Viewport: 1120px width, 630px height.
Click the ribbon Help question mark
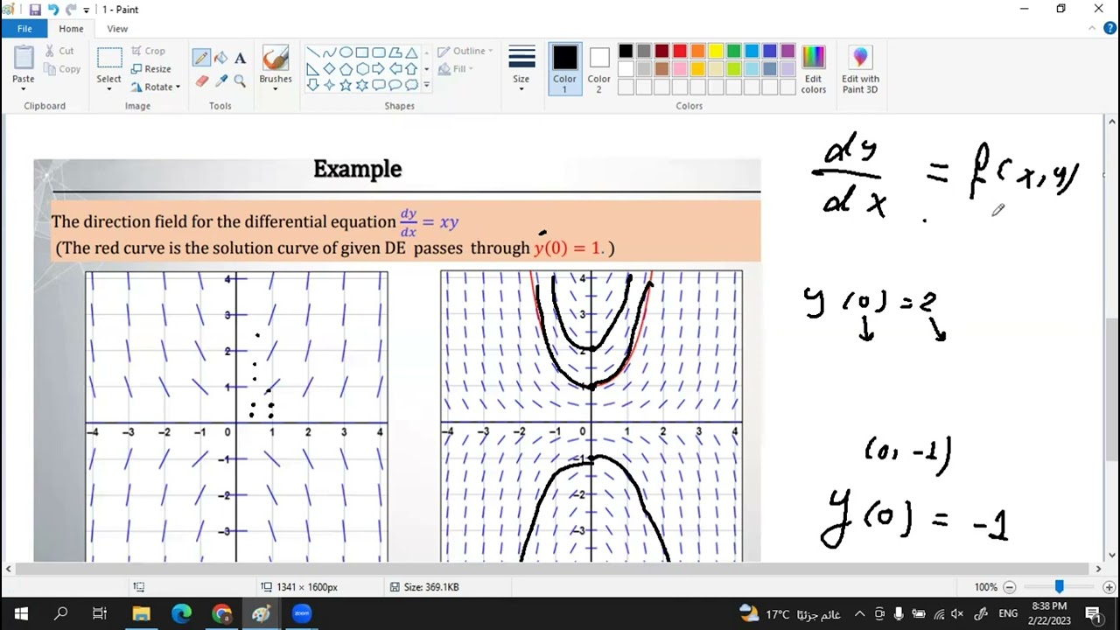coord(1109,29)
